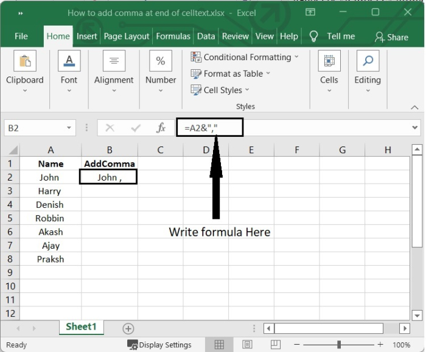Expand the Name Box dropdown arrow
The height and width of the screenshot is (352, 426).
pos(69,128)
